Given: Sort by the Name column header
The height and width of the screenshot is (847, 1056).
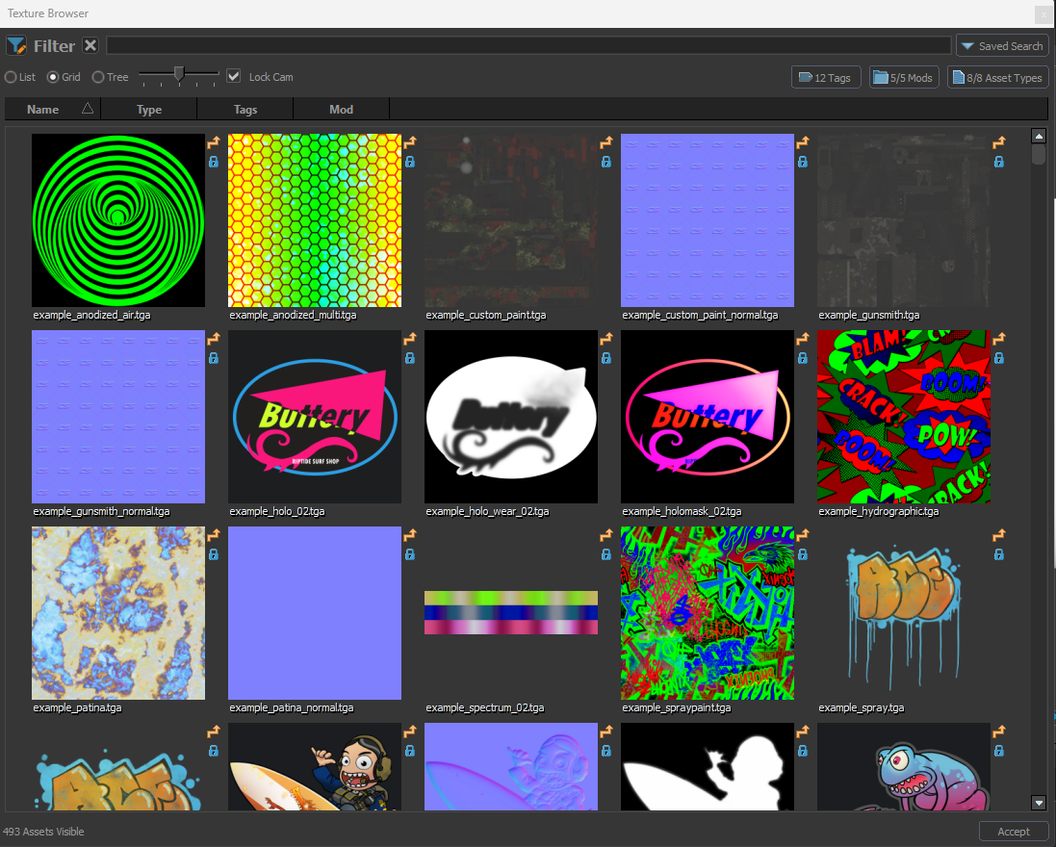Looking at the screenshot, I should 53,109.
